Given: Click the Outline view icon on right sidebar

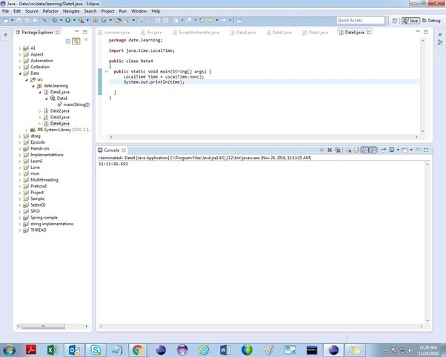Looking at the screenshot, I should coord(440,43).
